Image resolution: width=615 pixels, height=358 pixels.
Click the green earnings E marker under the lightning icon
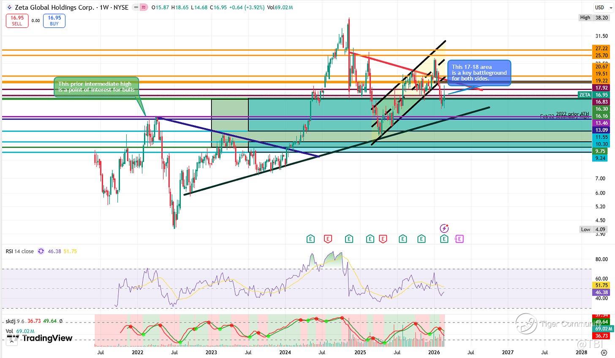(444, 239)
